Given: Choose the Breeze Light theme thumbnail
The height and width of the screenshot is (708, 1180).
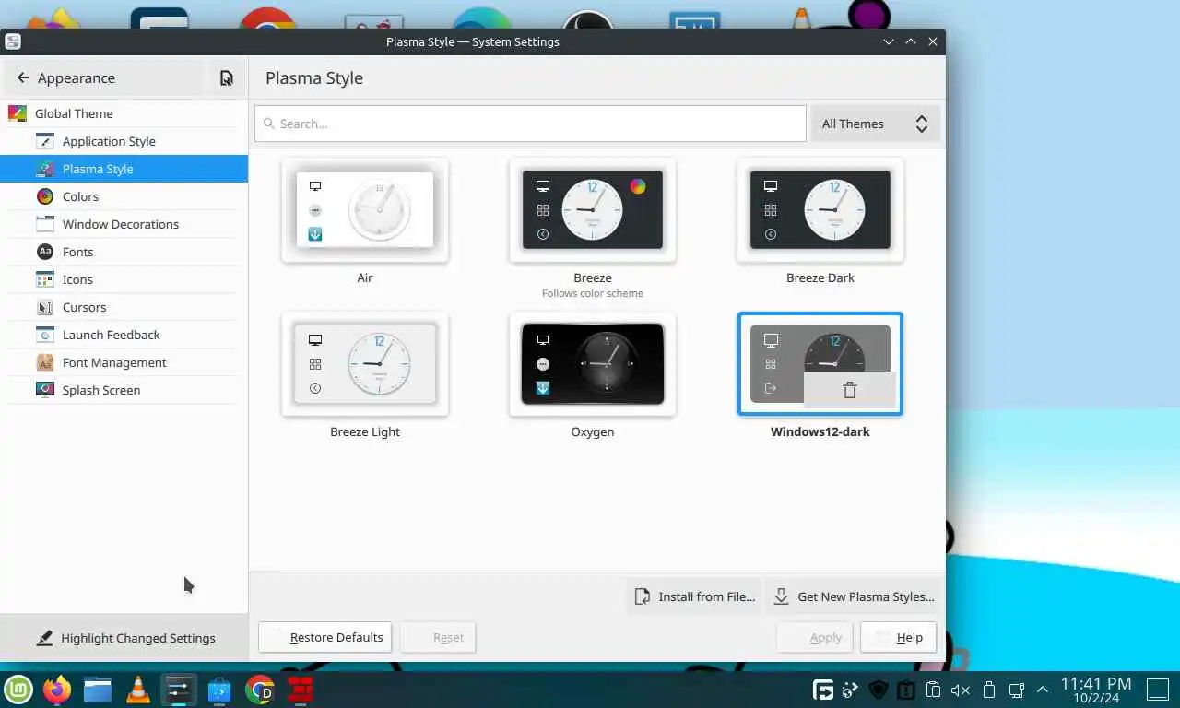Looking at the screenshot, I should [365, 364].
